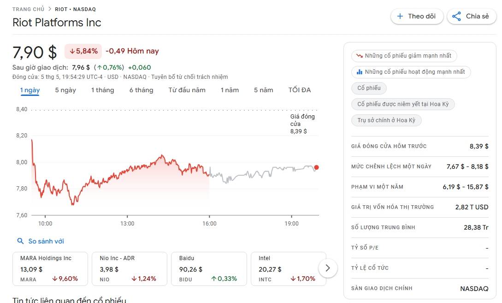Viewport: 502px width, 303px height.
Task: Click the after-hours price 7,96 $
Action: [81, 68]
